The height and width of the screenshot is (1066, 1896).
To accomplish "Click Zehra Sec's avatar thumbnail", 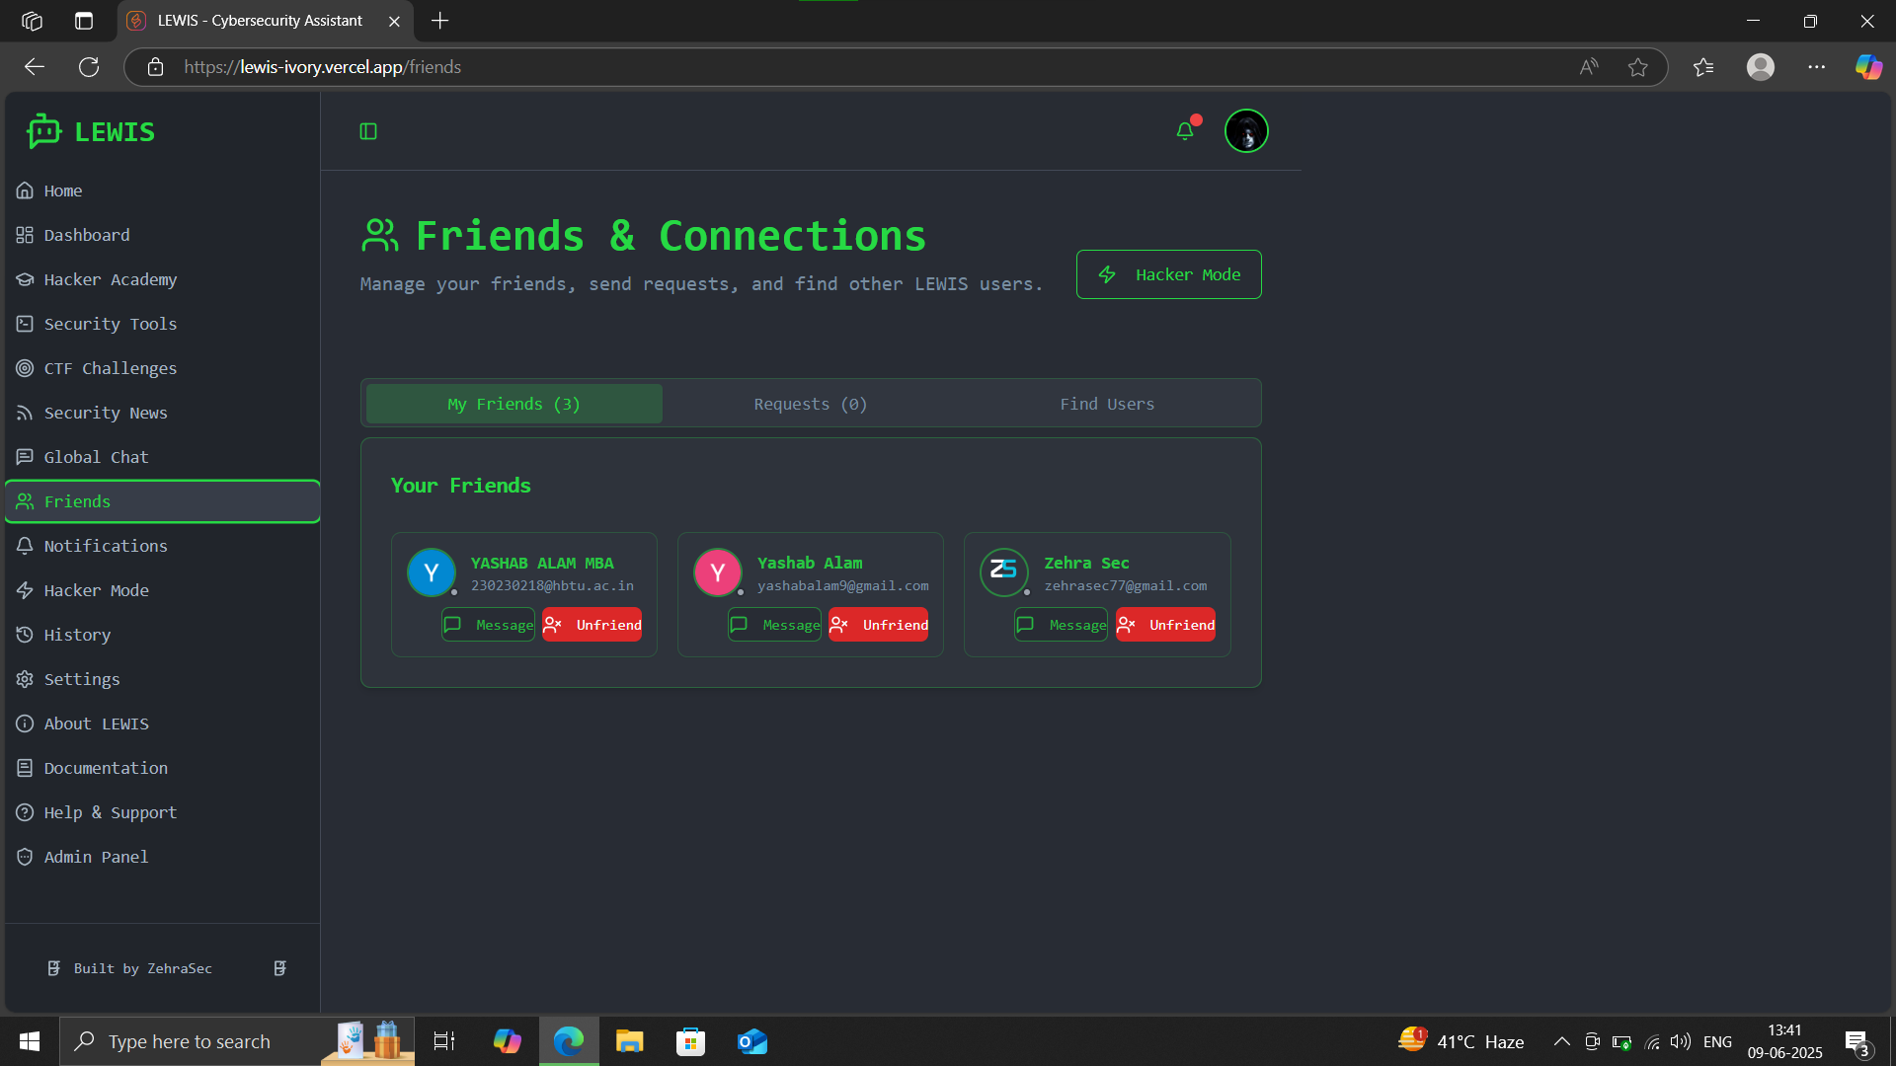I will [x=1003, y=571].
